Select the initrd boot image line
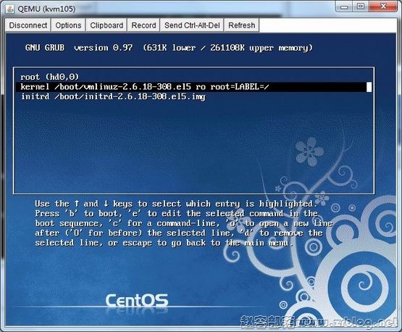 click(x=113, y=96)
